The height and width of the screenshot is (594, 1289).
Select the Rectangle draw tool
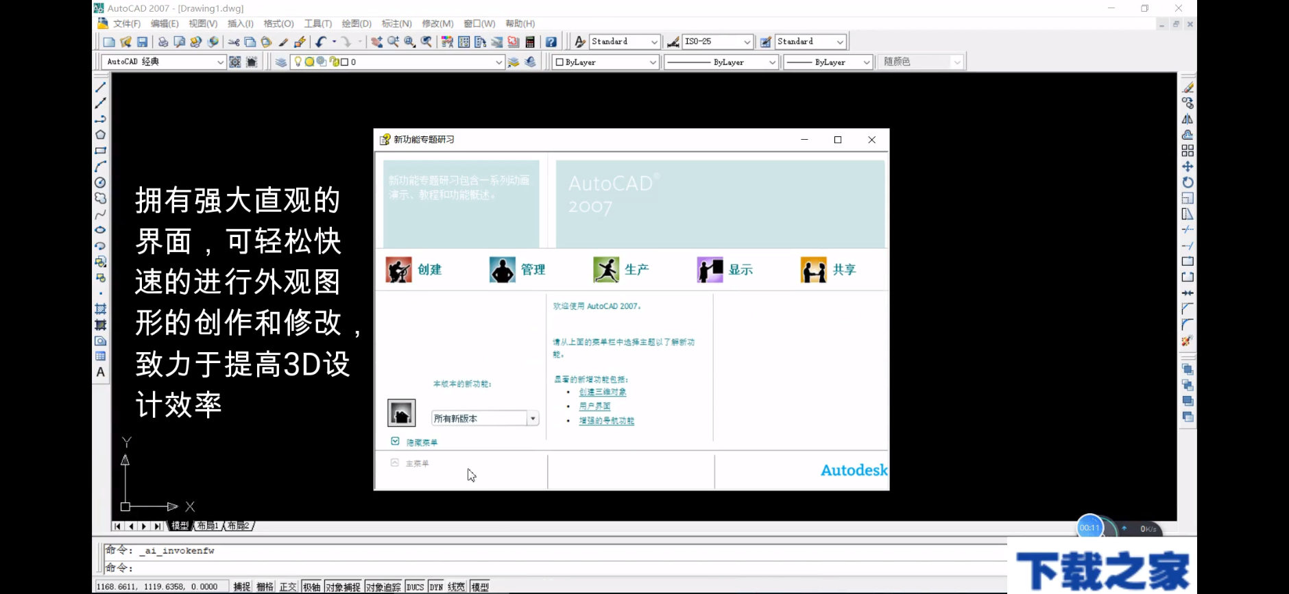pyautogui.click(x=100, y=151)
